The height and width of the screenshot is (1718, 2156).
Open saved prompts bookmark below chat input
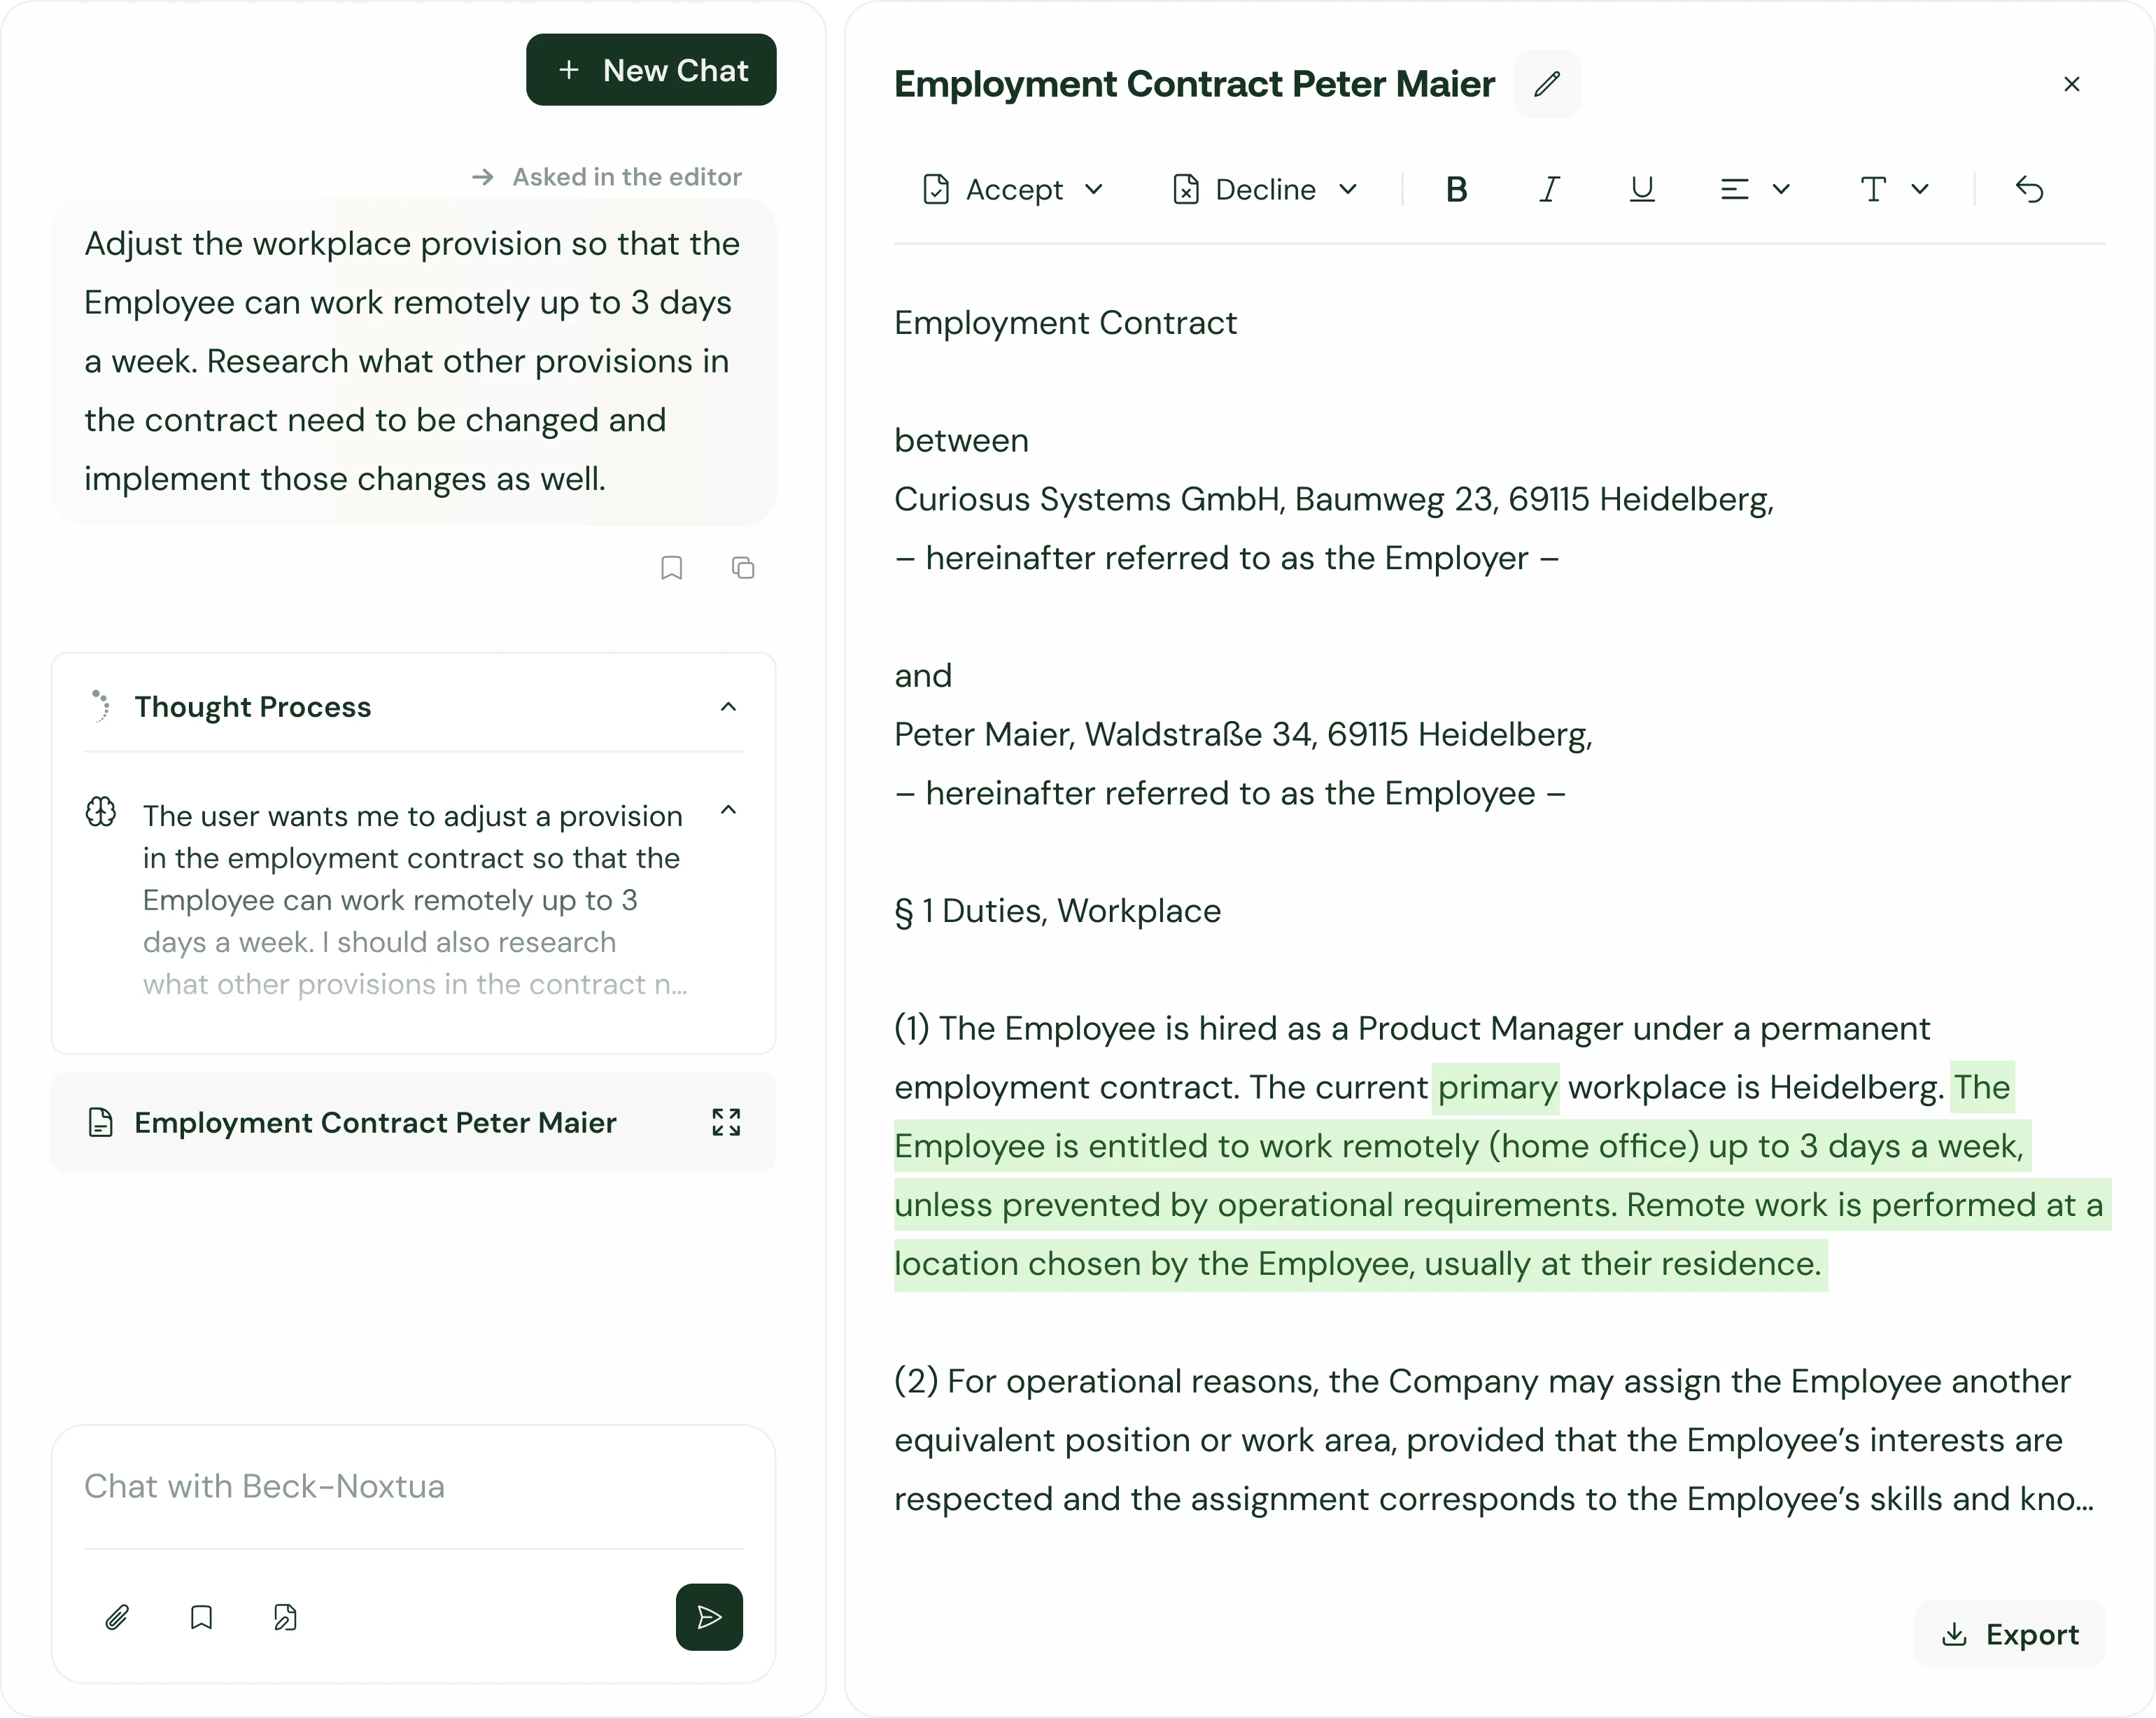pos(201,1617)
